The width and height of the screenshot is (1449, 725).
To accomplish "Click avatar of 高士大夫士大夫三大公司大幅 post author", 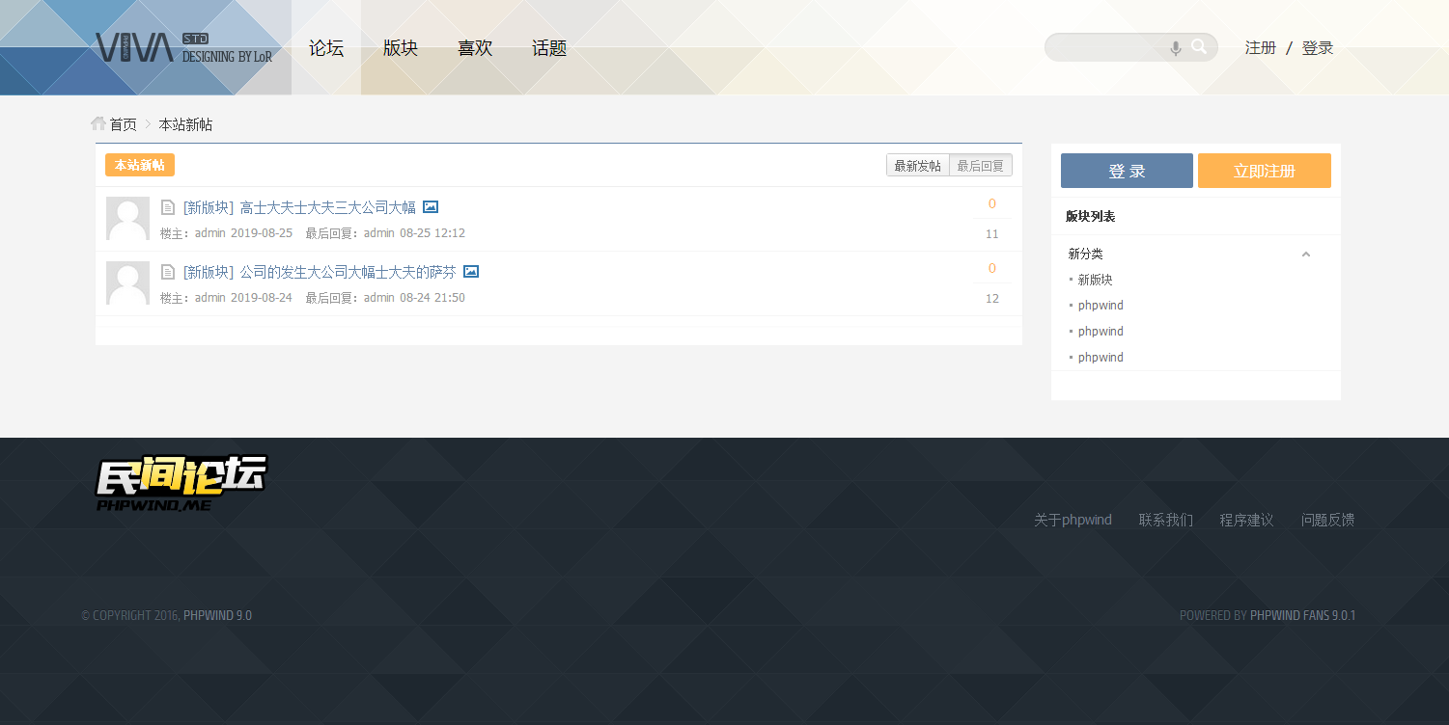I will [127, 219].
